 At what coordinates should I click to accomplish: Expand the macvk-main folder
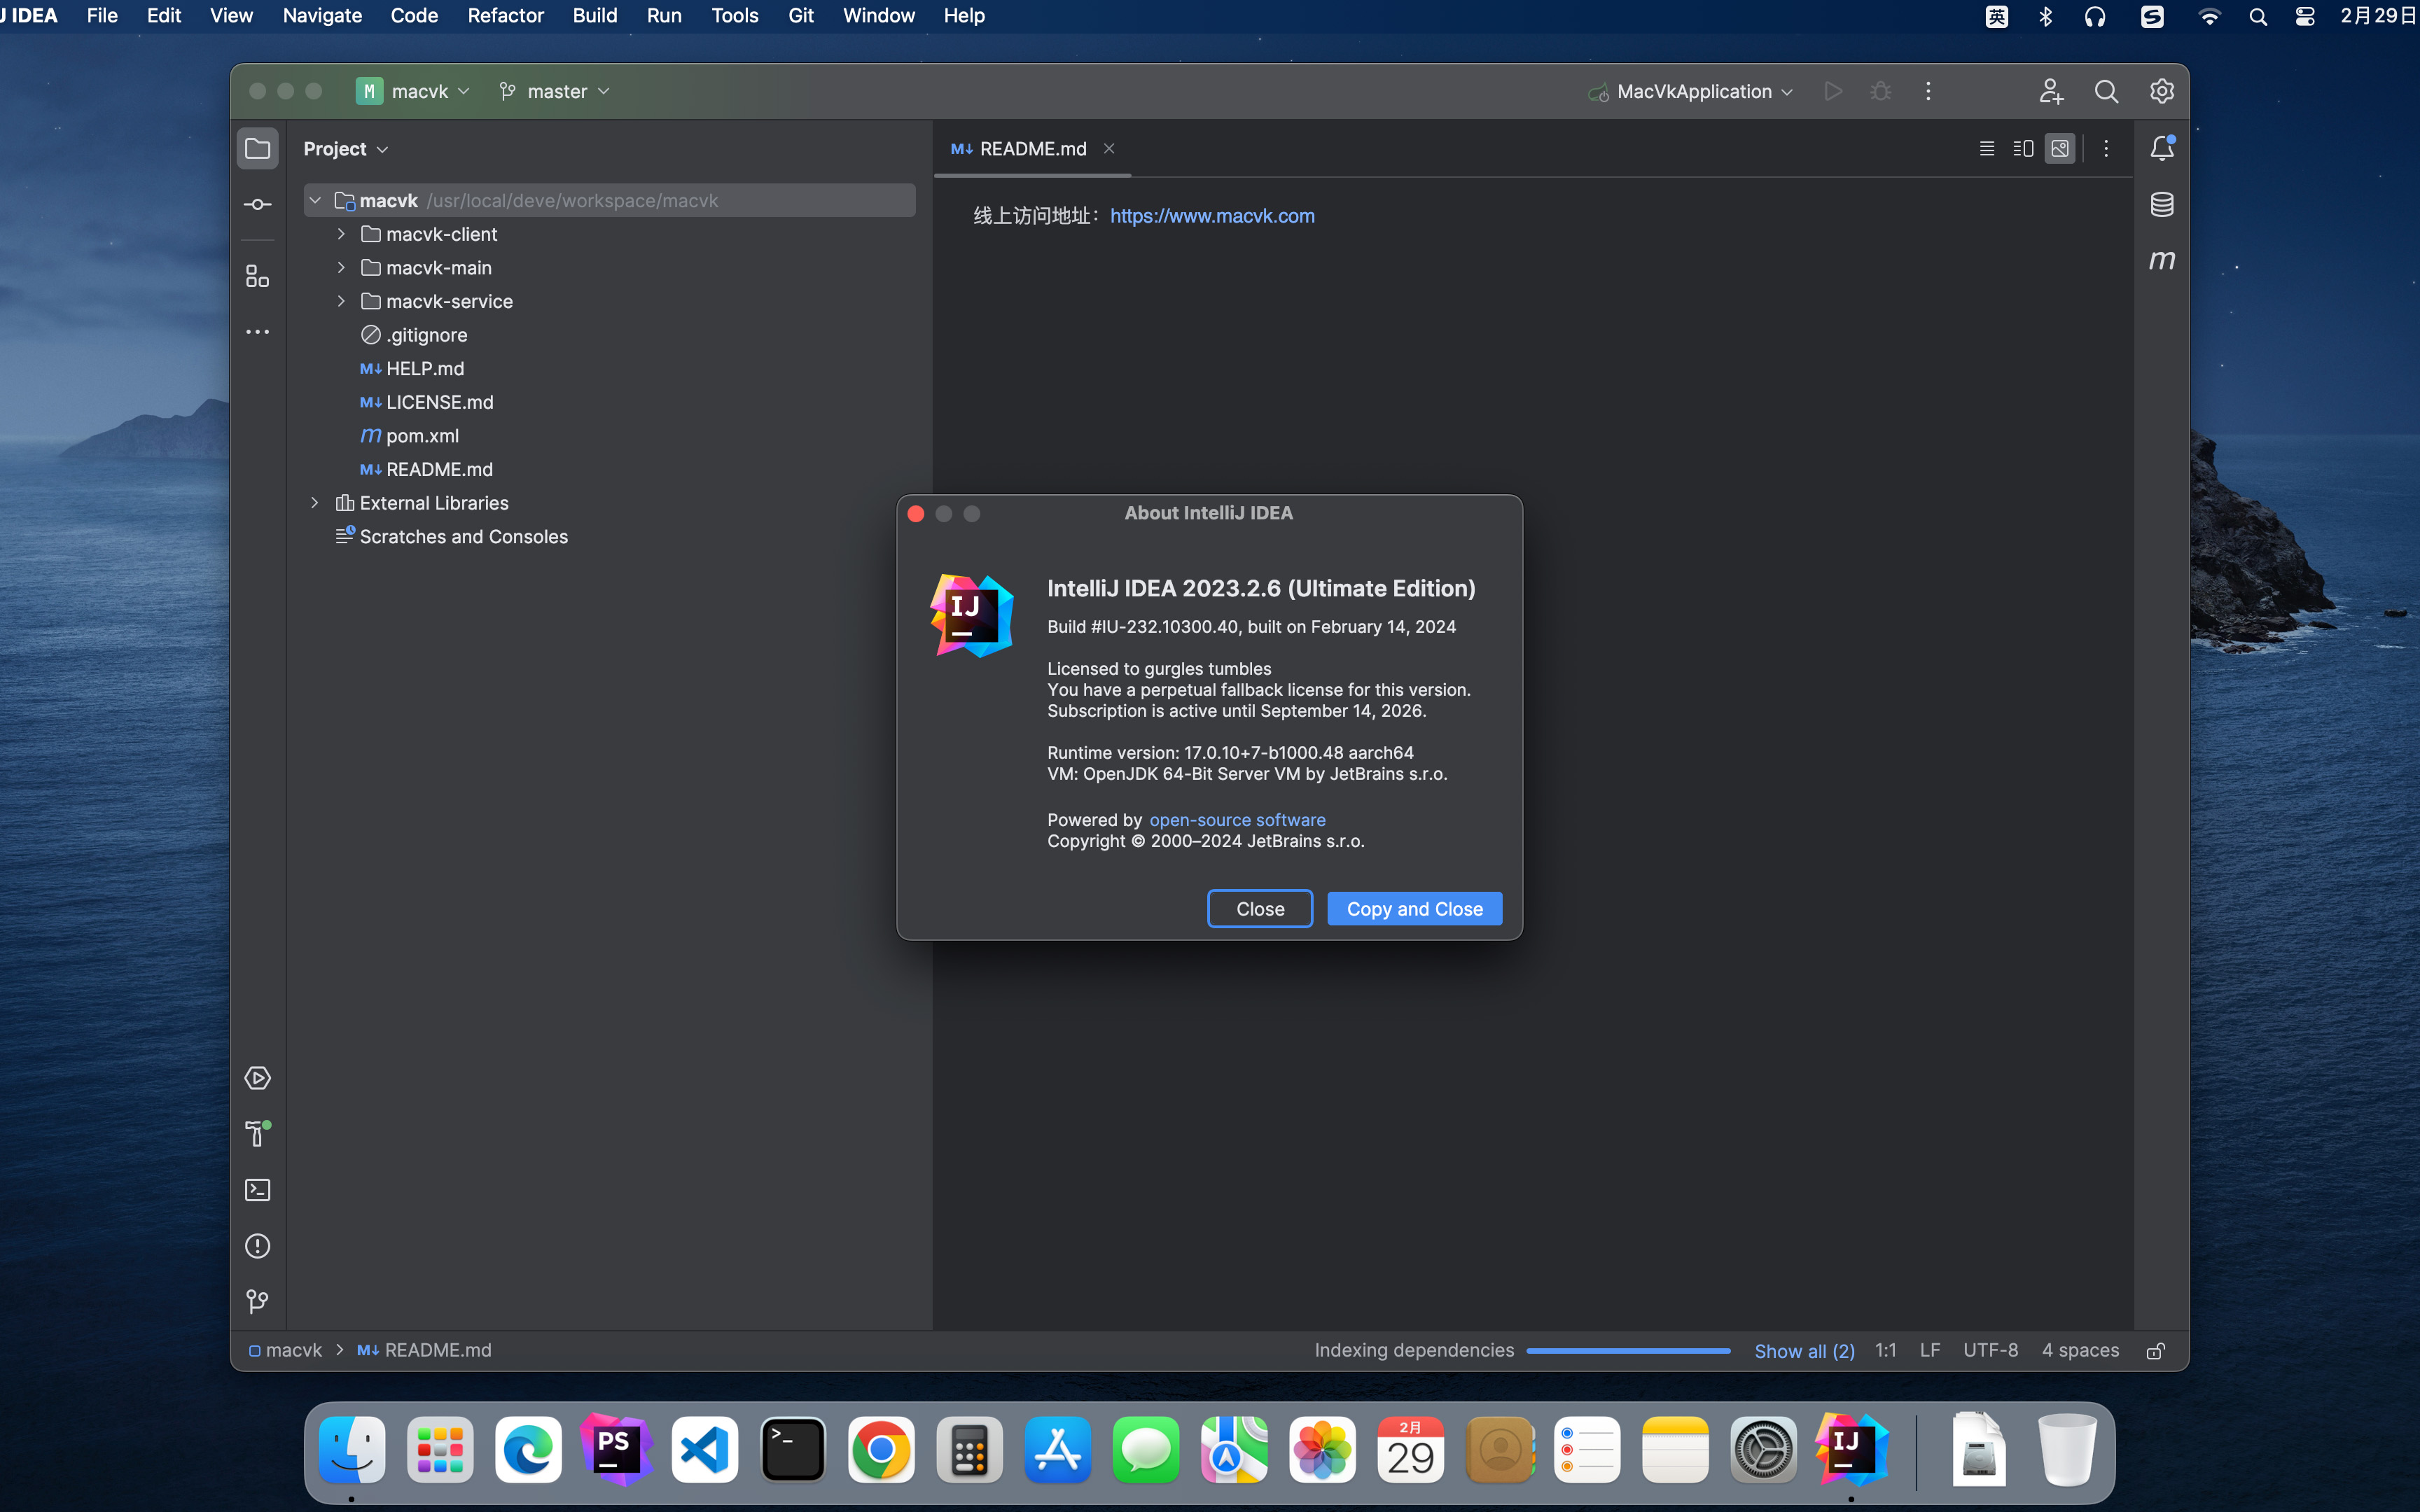click(x=341, y=268)
